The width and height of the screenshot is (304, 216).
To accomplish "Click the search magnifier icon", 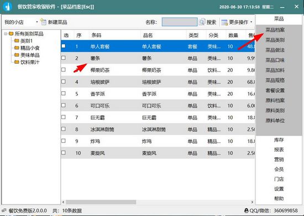I will click(202, 22).
